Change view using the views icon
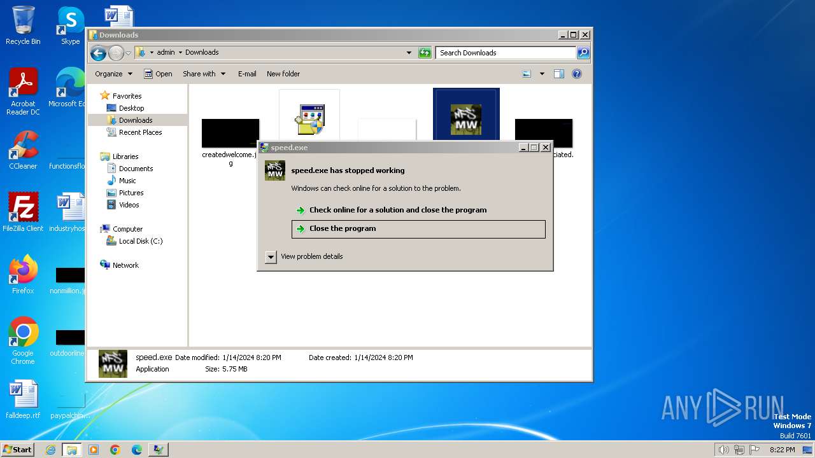The height and width of the screenshot is (458, 815). click(527, 74)
